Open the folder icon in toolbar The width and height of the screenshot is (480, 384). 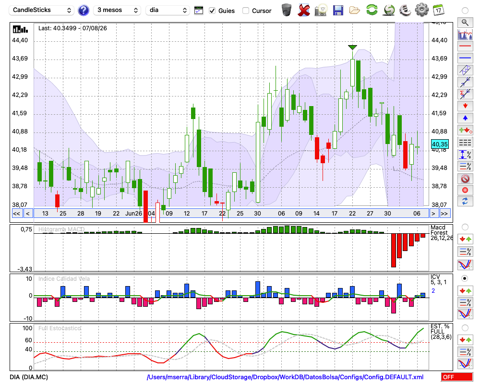pos(355,11)
